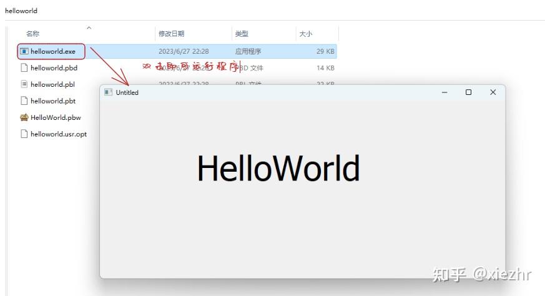
Task: Sort files by 修改日期 column
Action: [x=171, y=34]
